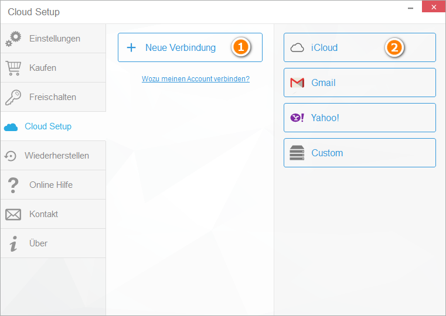
Task: Open Online Hilfe from the sidebar
Action: [53, 185]
